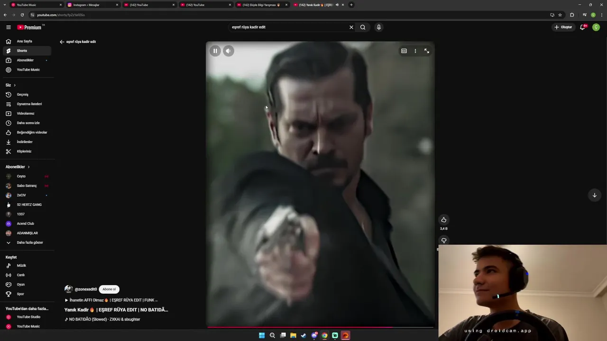Clear the search box text
This screenshot has width=607, height=341.
click(351, 27)
